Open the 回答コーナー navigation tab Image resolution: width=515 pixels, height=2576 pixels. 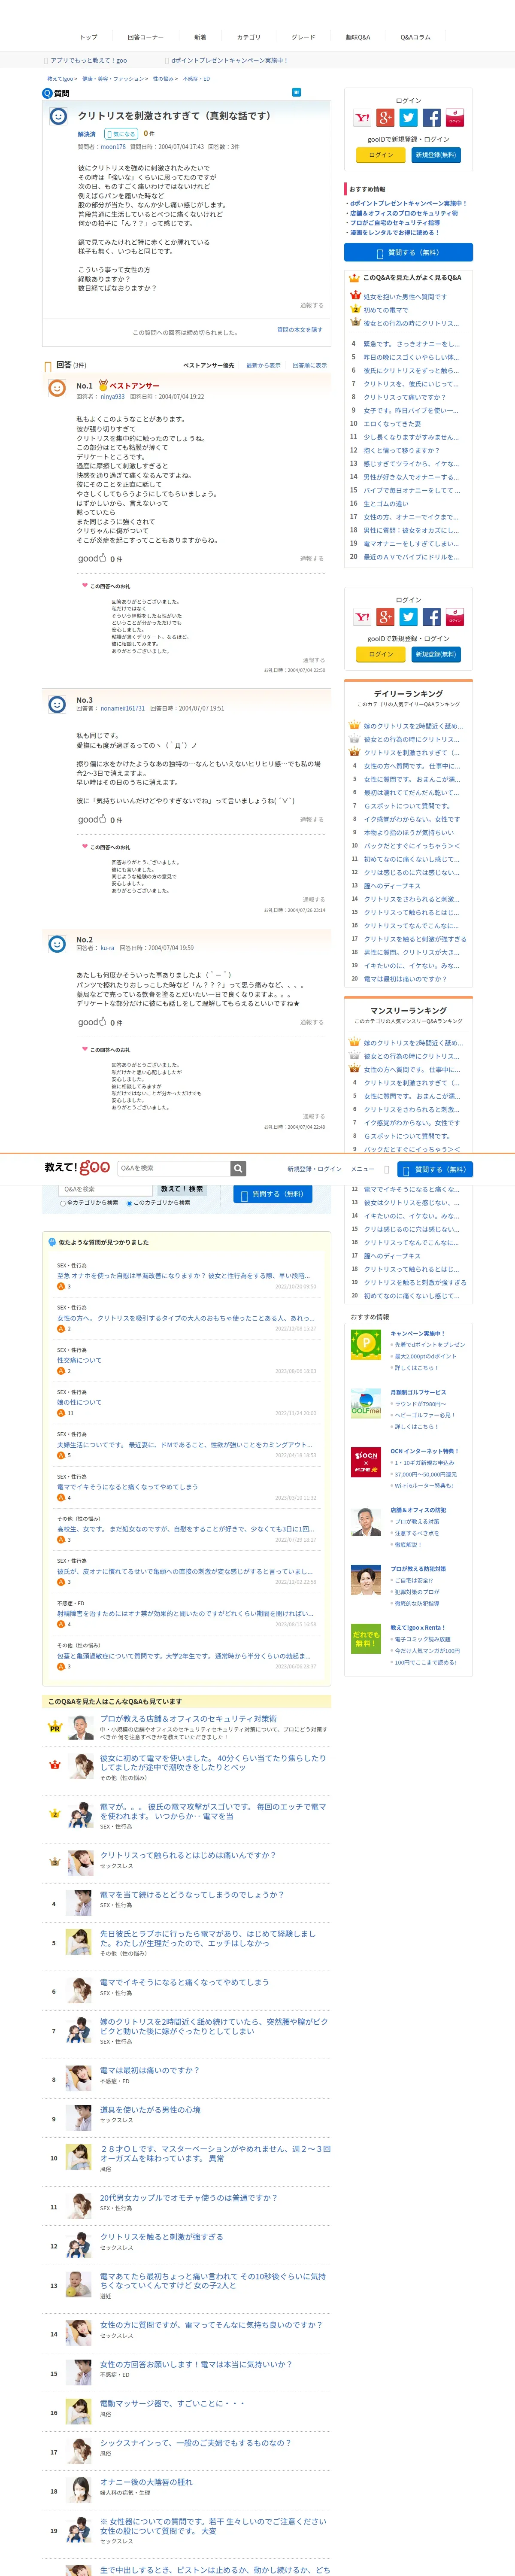pyautogui.click(x=145, y=37)
